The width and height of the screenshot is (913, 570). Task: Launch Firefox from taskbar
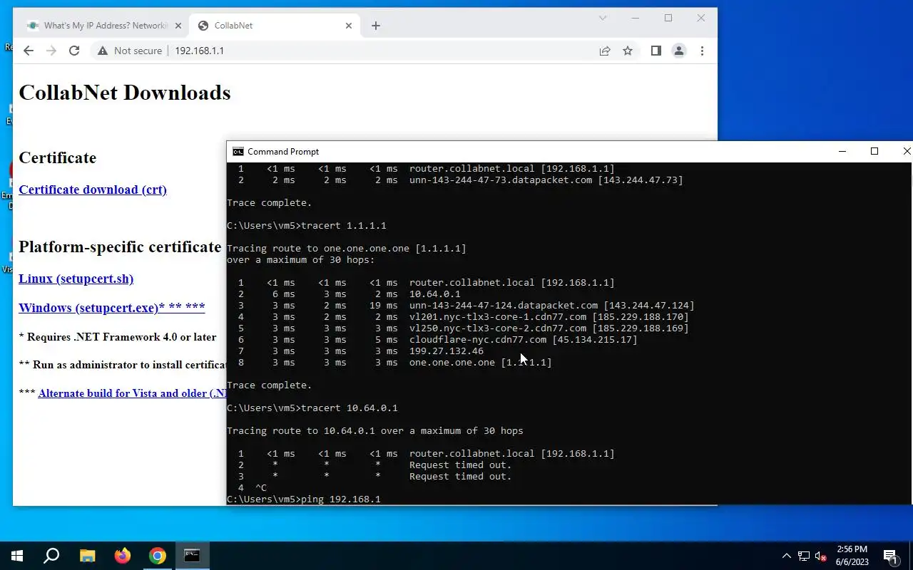click(x=123, y=556)
